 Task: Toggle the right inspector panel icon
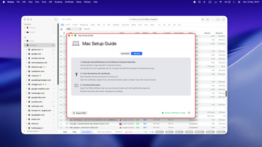(223, 19)
